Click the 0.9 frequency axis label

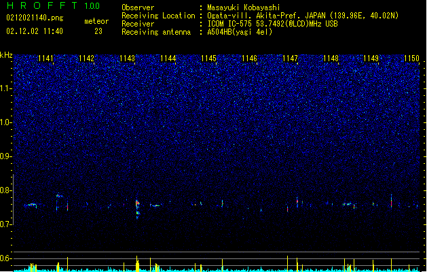pos(5,156)
